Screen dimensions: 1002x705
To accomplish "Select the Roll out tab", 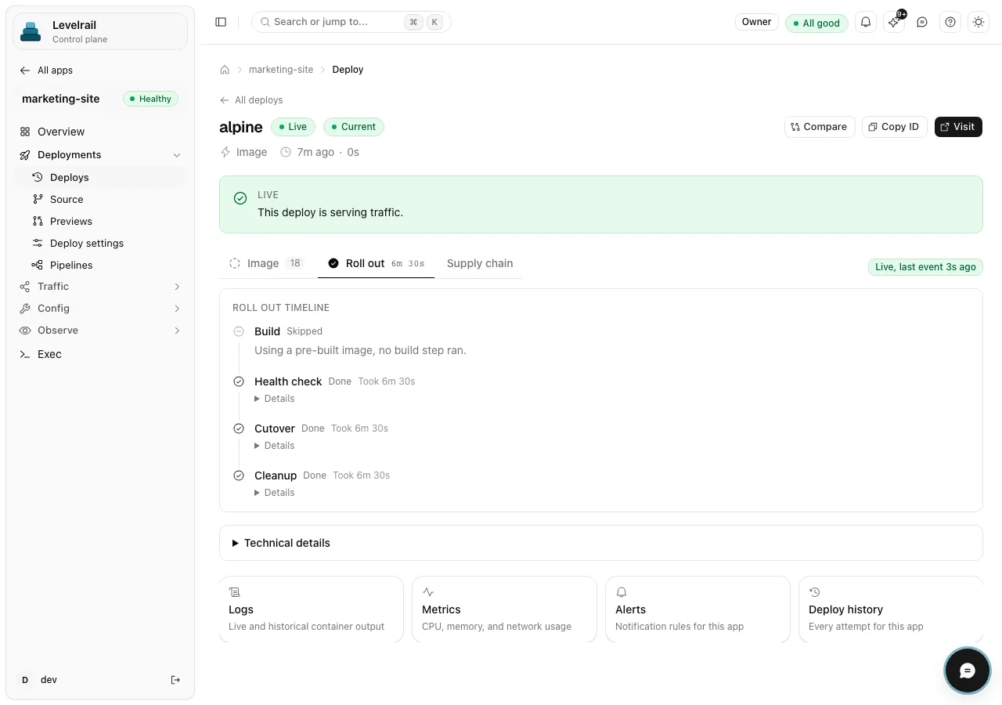I will point(377,263).
